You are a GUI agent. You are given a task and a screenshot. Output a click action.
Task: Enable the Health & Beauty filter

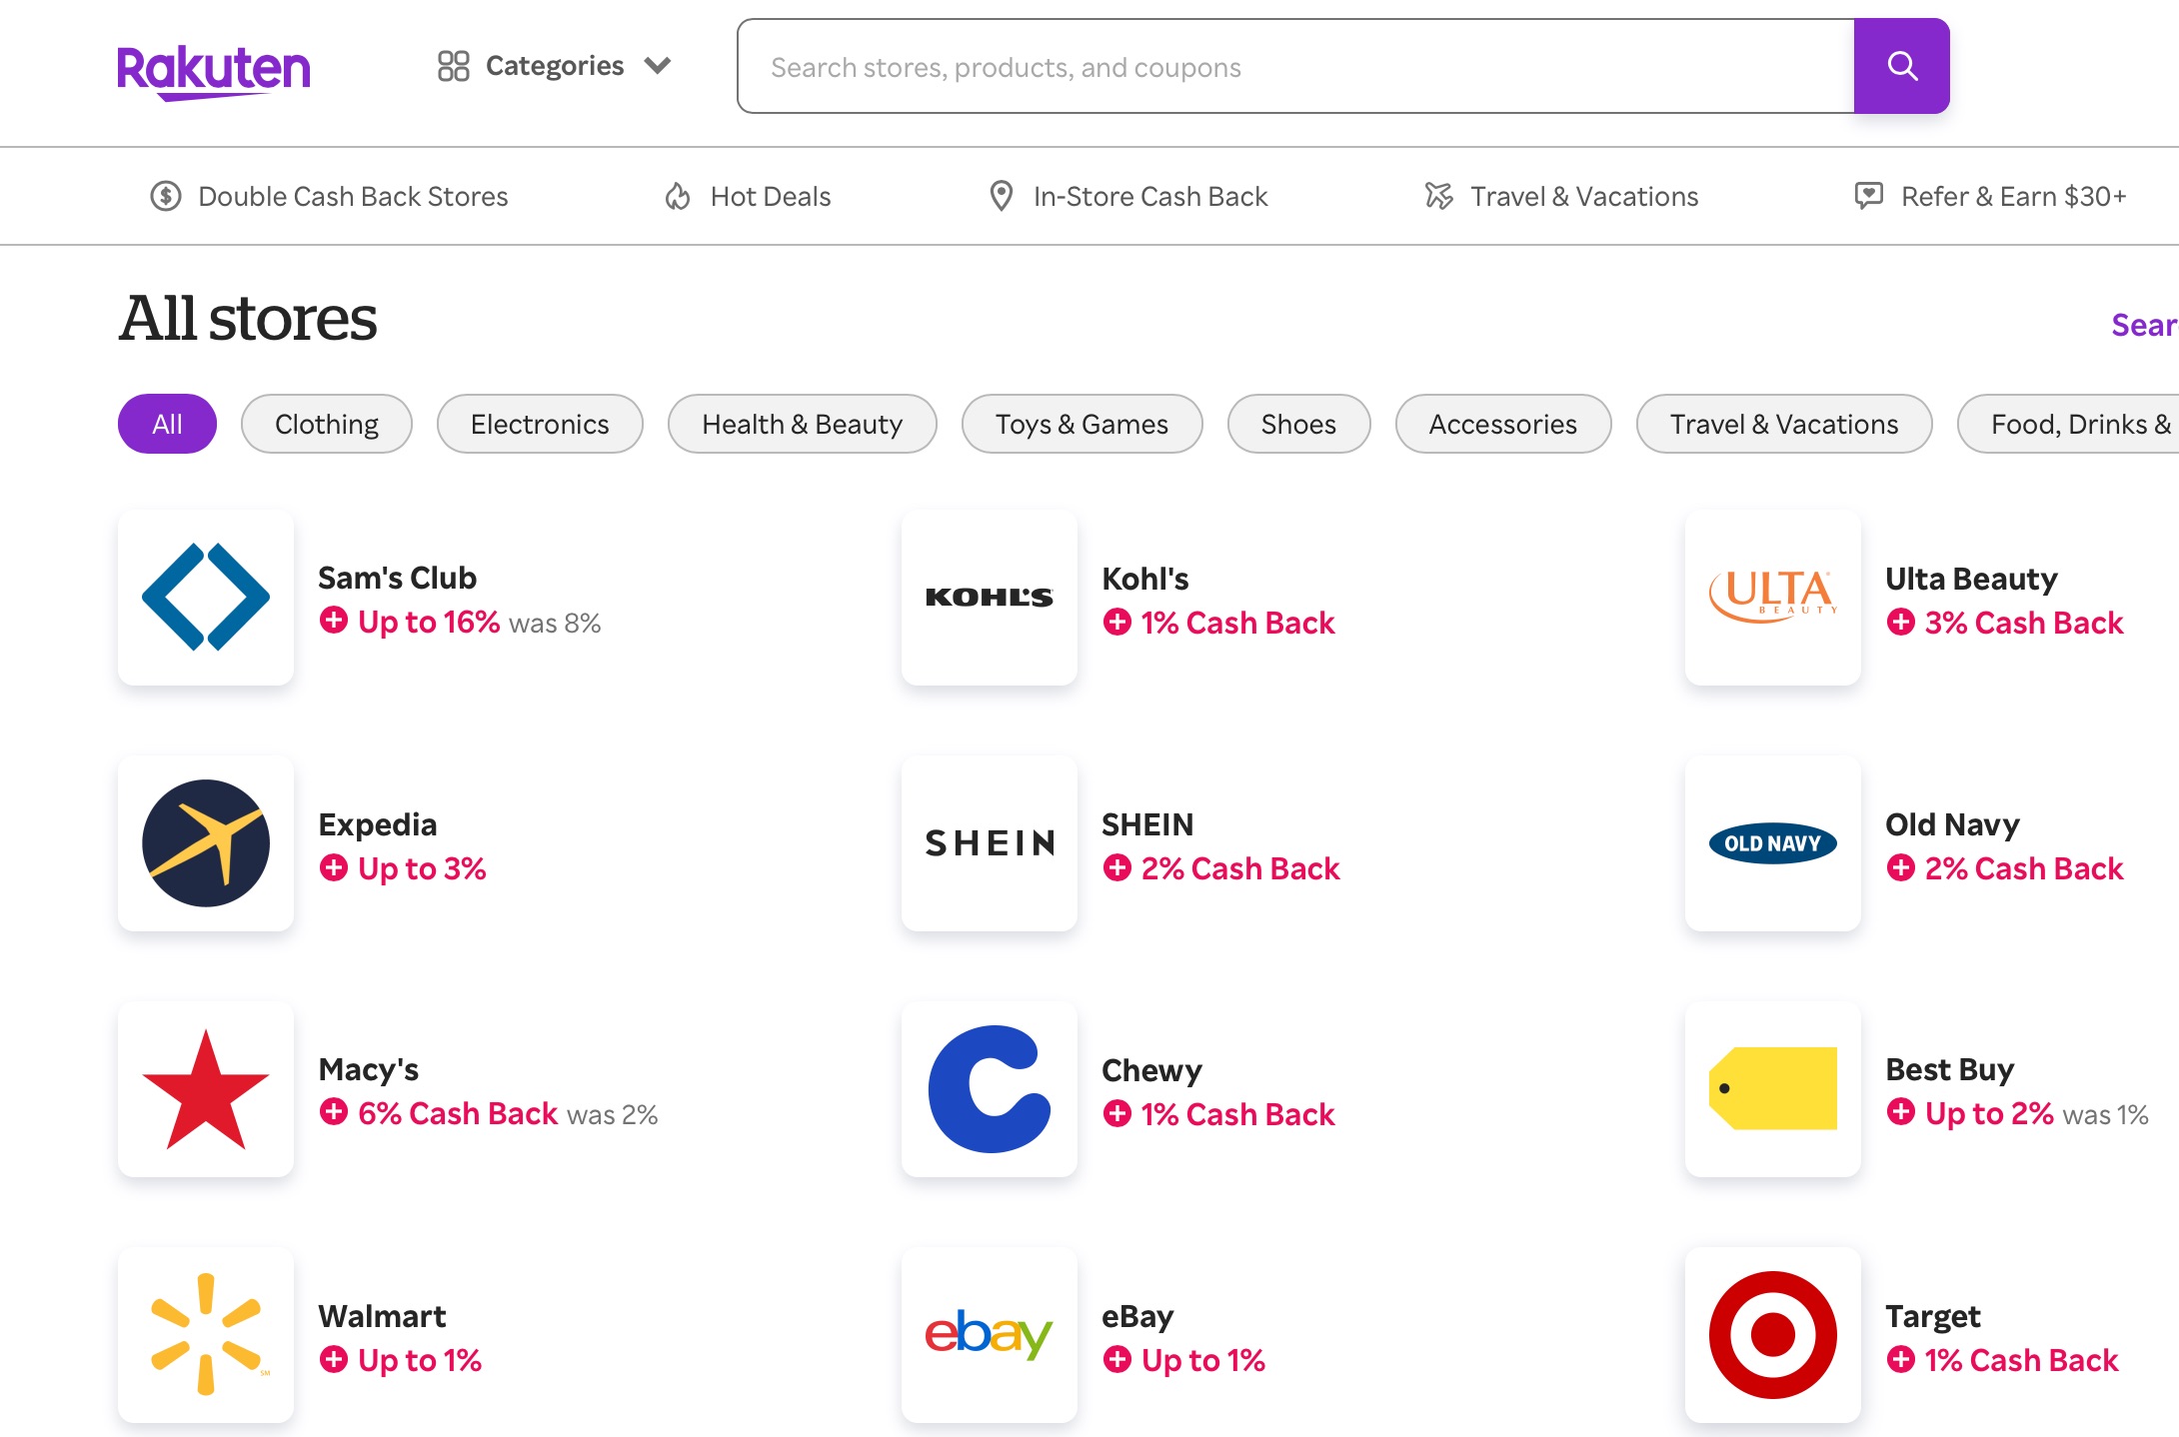click(802, 424)
